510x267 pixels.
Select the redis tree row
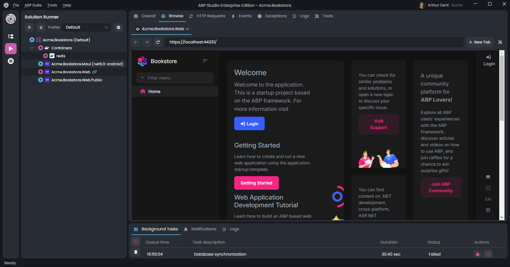tap(74, 56)
